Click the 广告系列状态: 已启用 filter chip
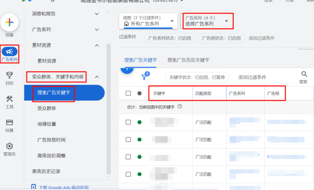 click(170, 38)
